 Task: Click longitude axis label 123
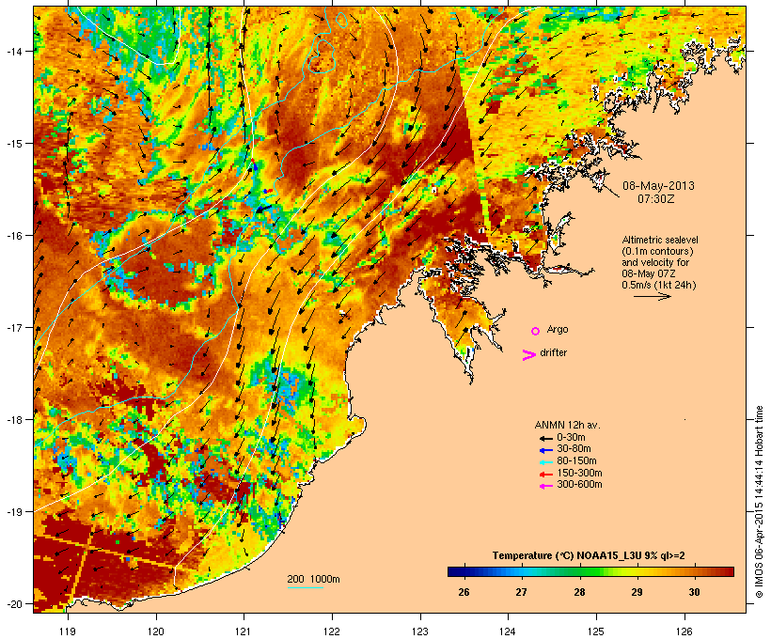tap(420, 631)
